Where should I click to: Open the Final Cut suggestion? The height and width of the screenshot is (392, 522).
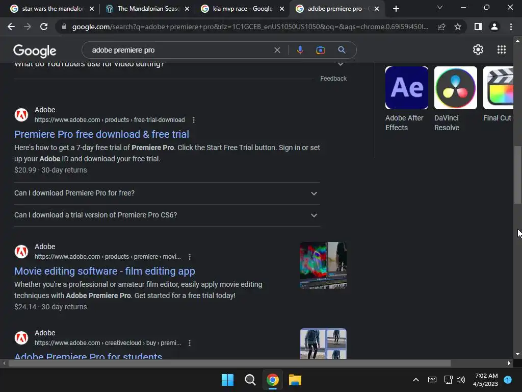(x=498, y=94)
